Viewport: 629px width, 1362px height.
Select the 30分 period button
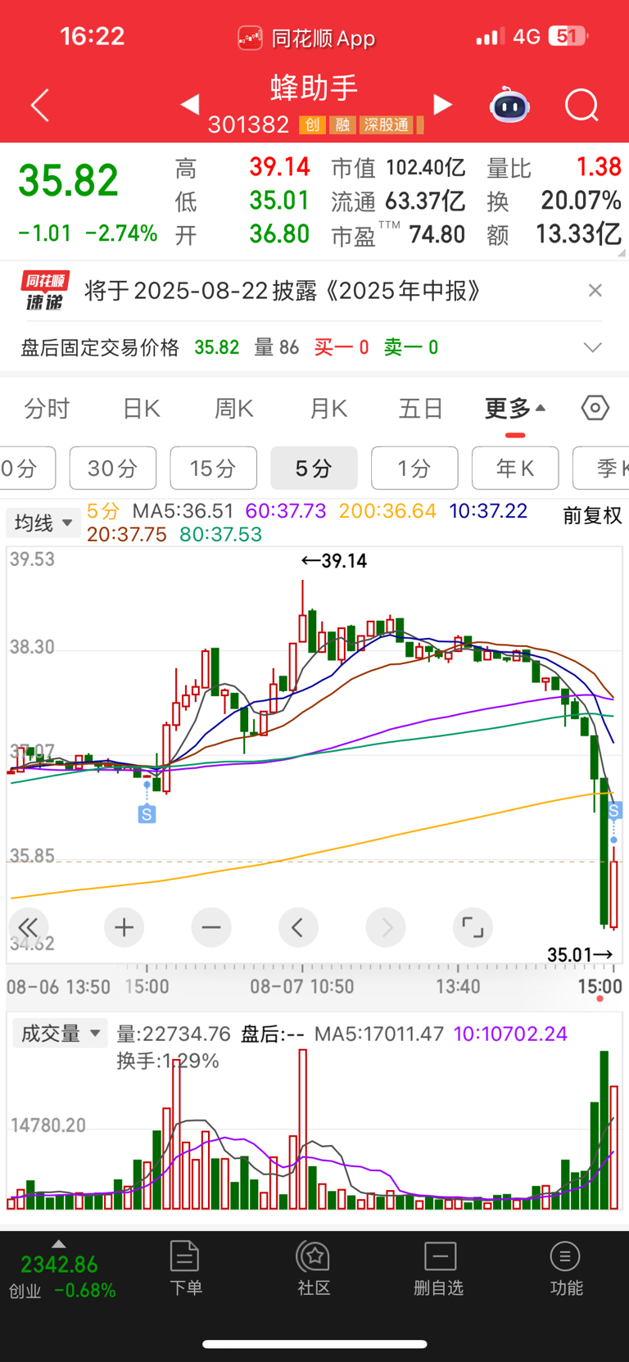[113, 468]
